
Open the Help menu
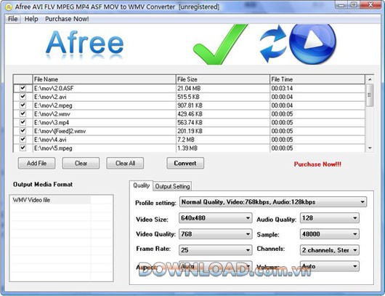31,19
